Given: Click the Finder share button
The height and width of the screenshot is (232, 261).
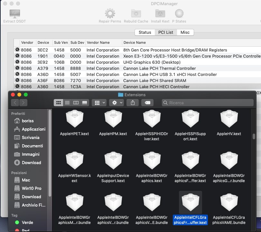Looking at the screenshot, I should coord(133,103).
